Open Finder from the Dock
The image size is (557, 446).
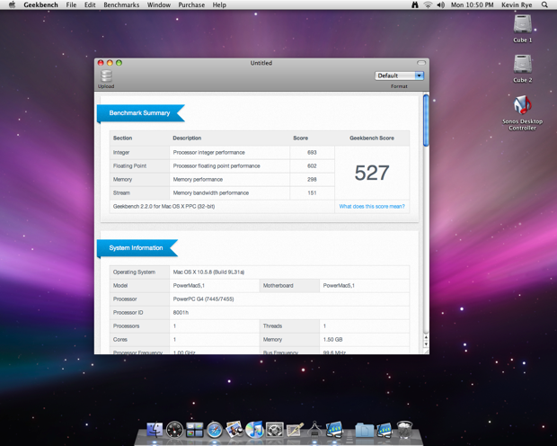(155, 429)
